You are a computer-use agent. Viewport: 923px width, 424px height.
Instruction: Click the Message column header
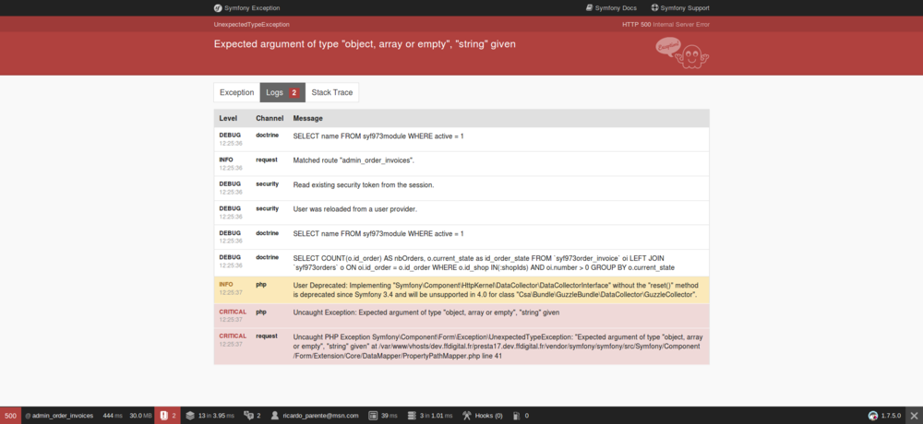(x=308, y=118)
